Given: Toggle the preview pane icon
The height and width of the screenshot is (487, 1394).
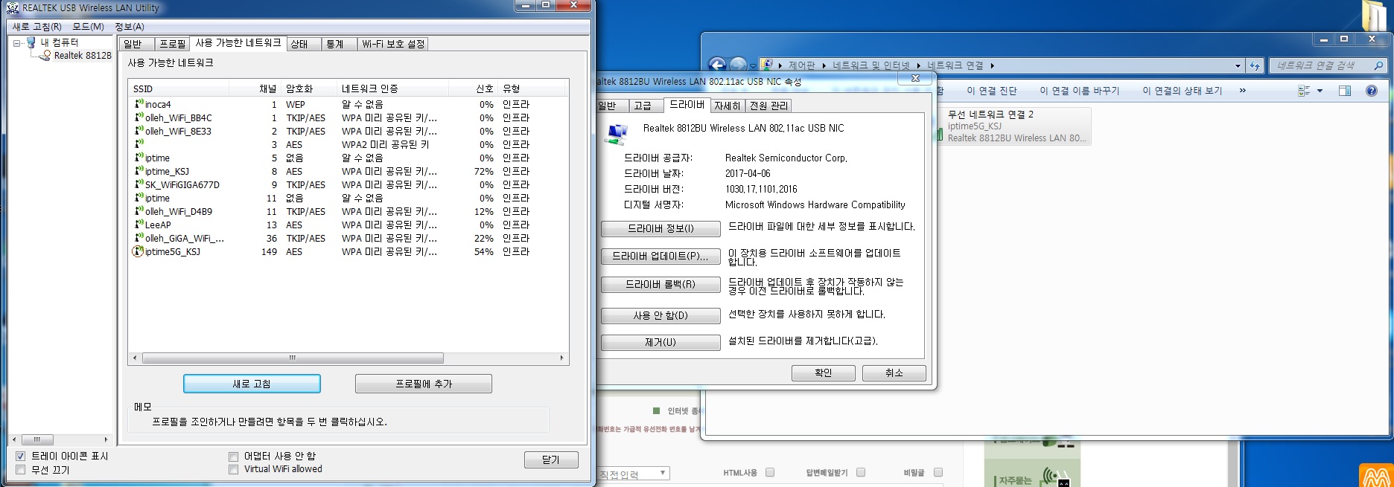Looking at the screenshot, I should pos(1345,91).
